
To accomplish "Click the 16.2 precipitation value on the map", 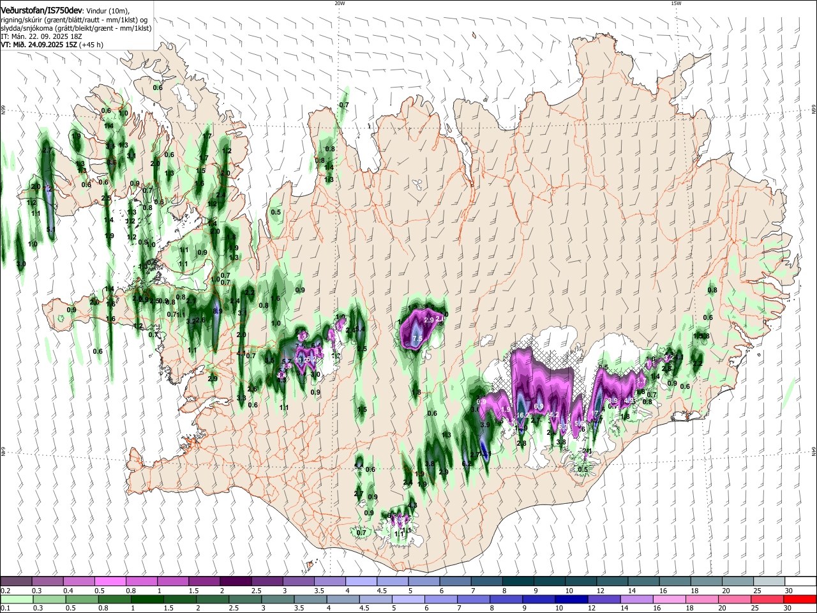I will tap(522, 416).
